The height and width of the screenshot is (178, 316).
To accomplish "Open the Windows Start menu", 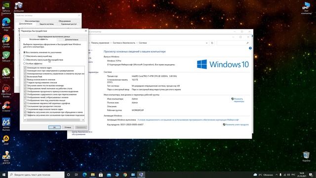I will 4,175.
